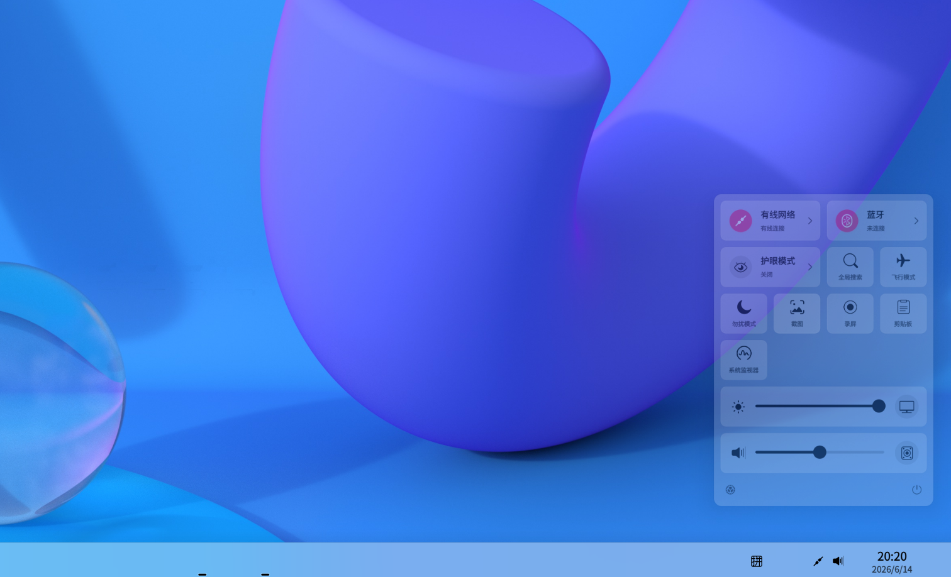This screenshot has width=951, height=577.
Task: Turn on 勿扰模式 do-not-disturb
Action: [744, 314]
